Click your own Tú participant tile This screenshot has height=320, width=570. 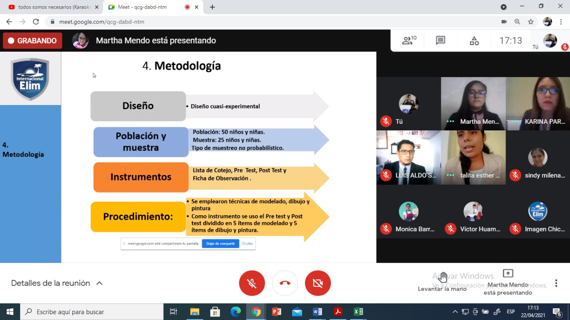409,104
